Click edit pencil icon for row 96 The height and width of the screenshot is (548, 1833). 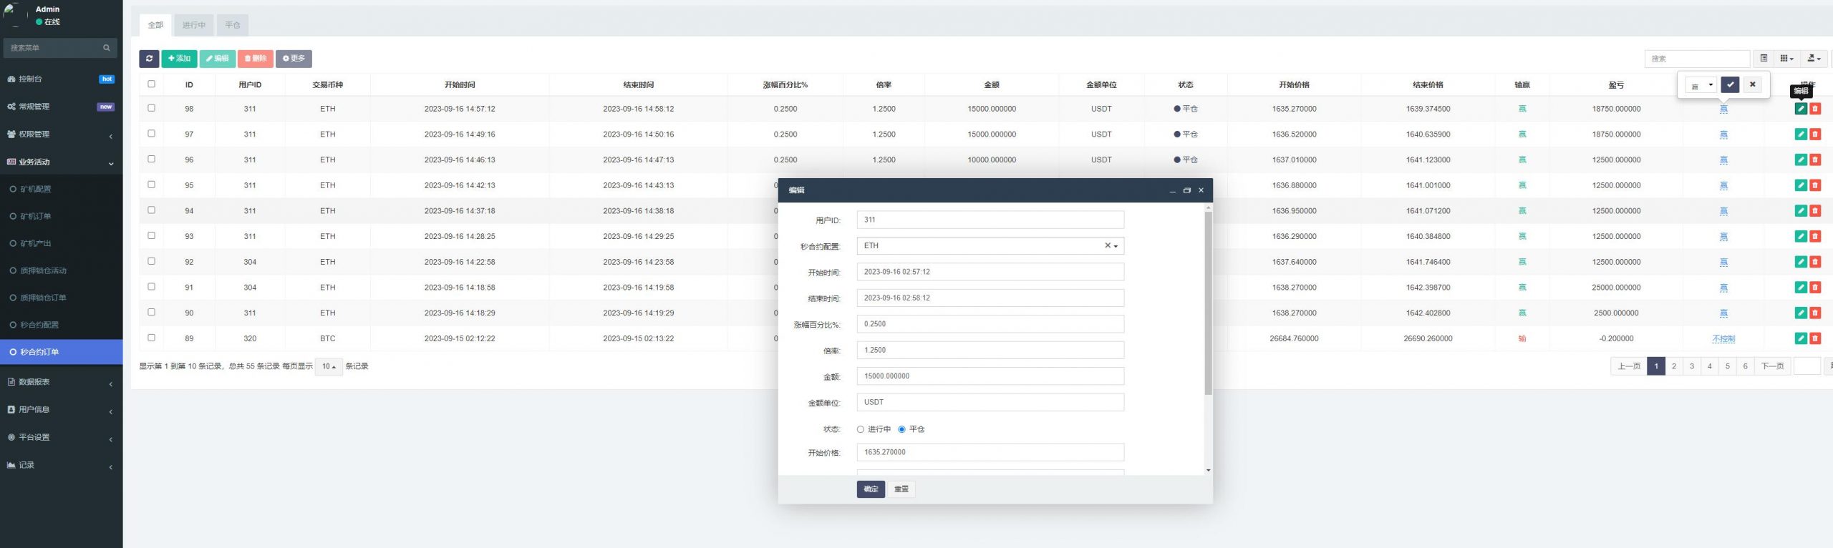(x=1801, y=160)
